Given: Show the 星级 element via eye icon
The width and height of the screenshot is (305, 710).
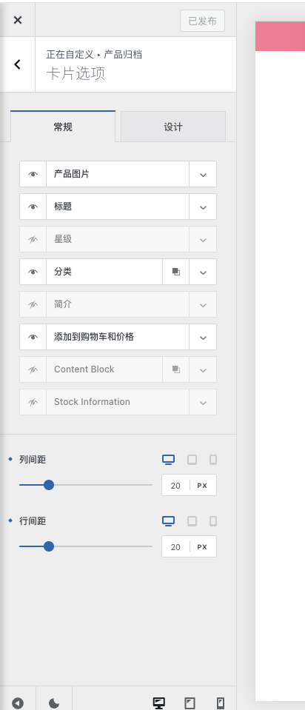Looking at the screenshot, I should click(x=33, y=240).
